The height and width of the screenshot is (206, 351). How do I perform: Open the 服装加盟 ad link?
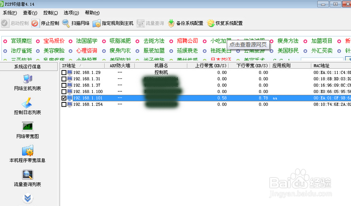tap(154, 51)
